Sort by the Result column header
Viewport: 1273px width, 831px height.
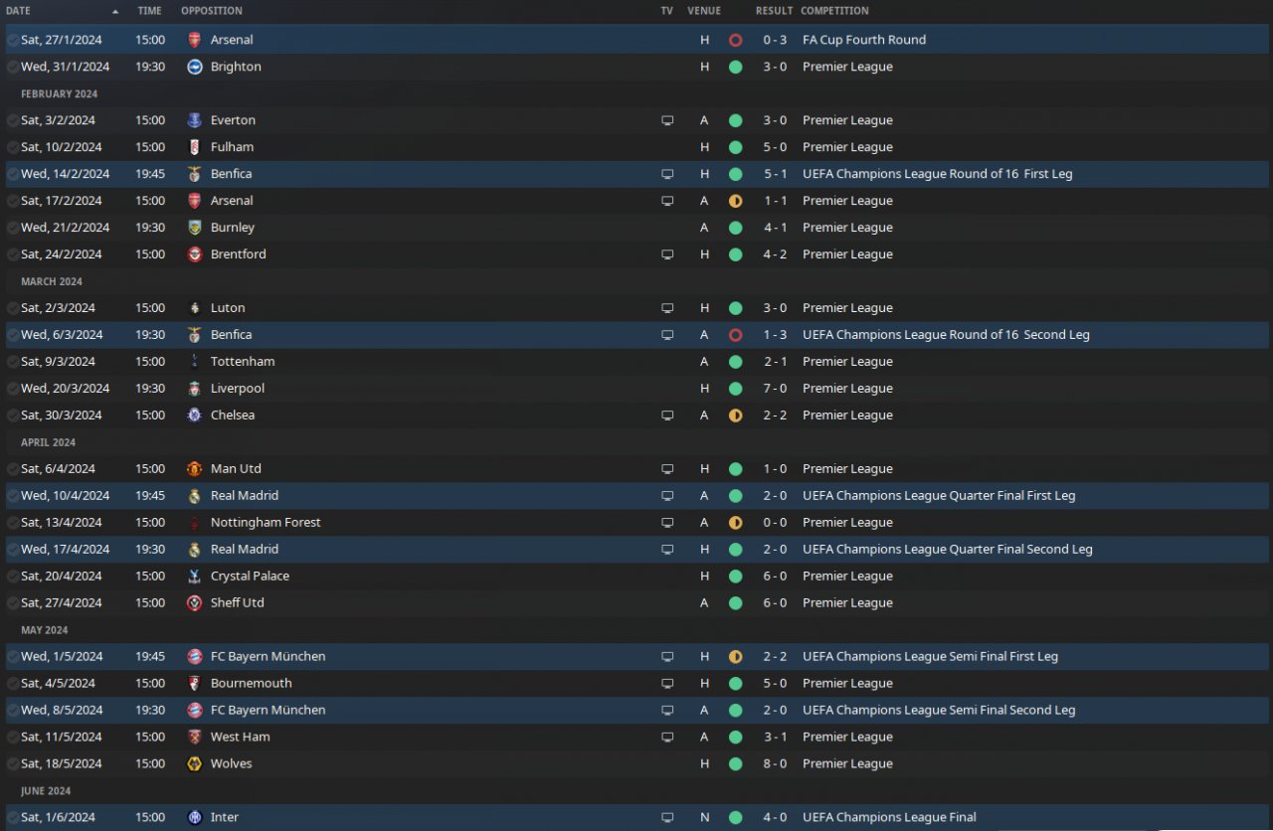774,11
